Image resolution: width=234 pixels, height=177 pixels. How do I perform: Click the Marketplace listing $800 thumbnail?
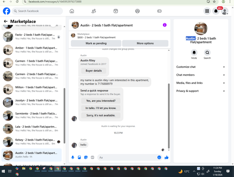point(73,35)
